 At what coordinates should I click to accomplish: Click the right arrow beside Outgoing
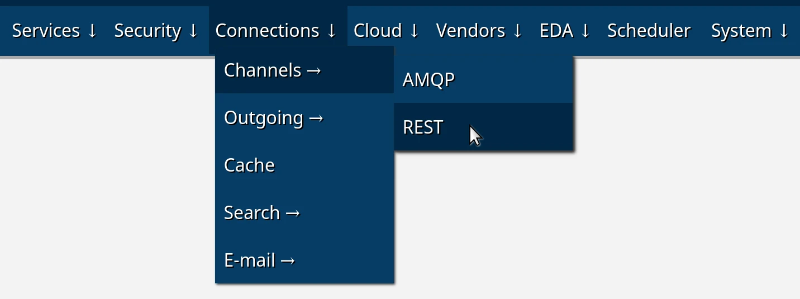click(x=316, y=118)
